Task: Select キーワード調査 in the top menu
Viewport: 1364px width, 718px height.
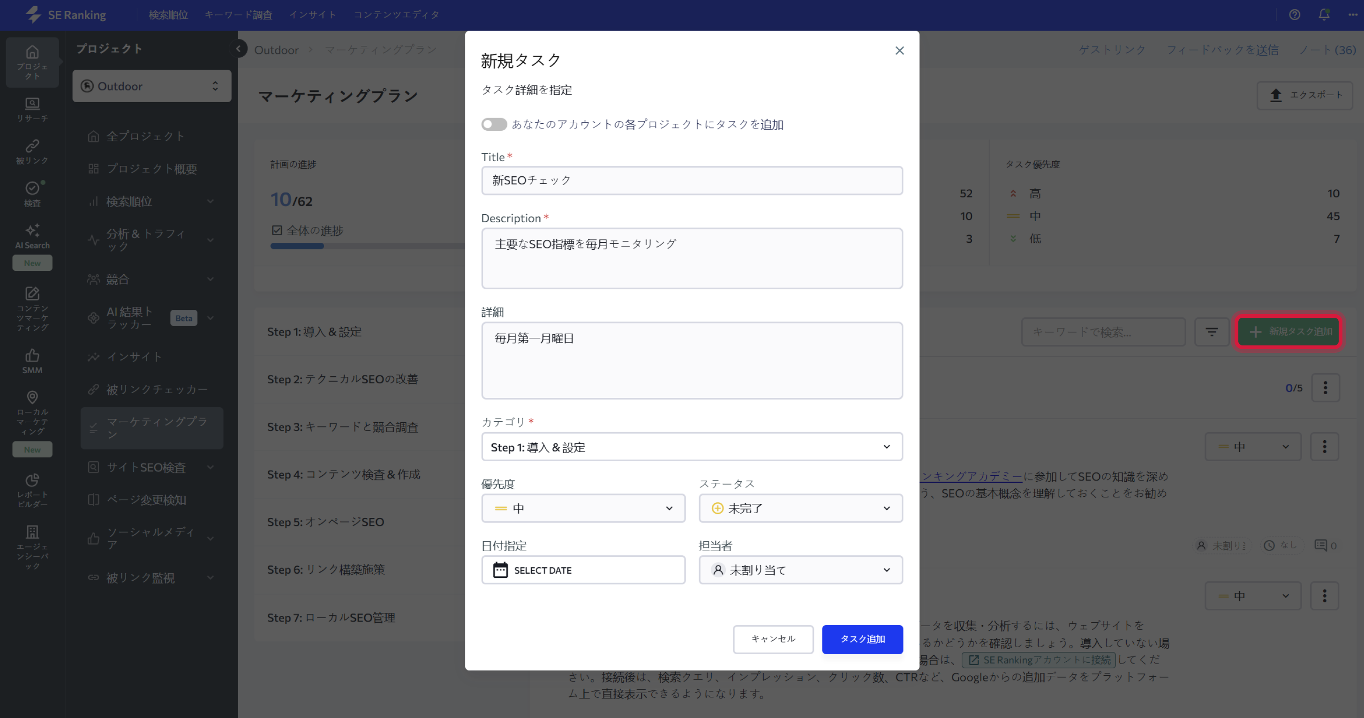Action: (x=239, y=15)
